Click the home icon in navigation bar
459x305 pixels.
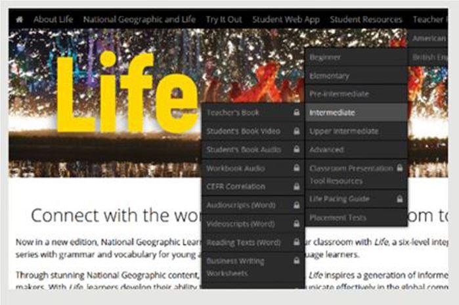point(19,20)
